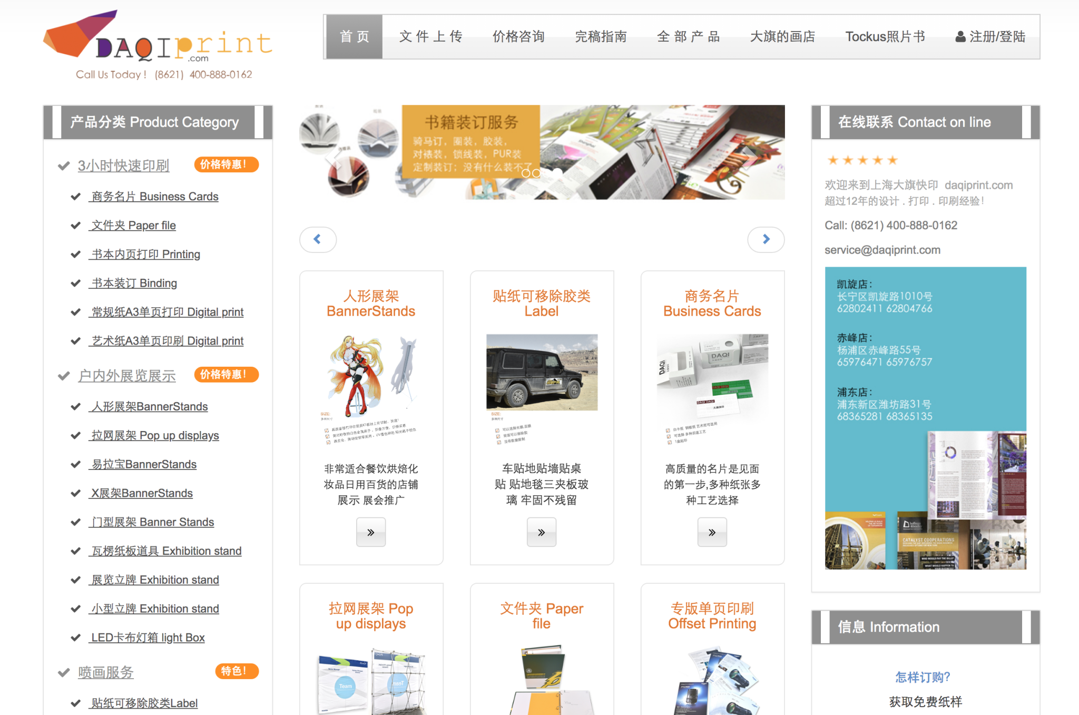Open 3小时快速印刷 category
The image size is (1079, 715).
pos(123,165)
